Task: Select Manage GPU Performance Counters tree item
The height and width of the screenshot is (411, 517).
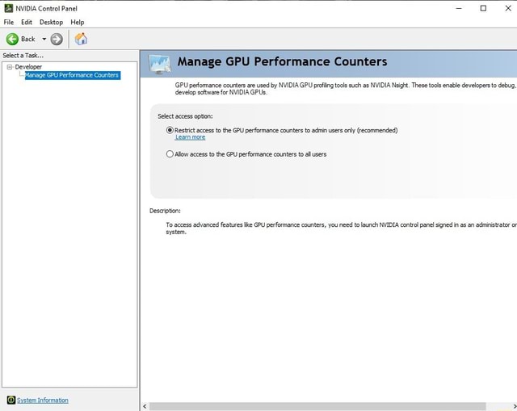Action: (72, 75)
